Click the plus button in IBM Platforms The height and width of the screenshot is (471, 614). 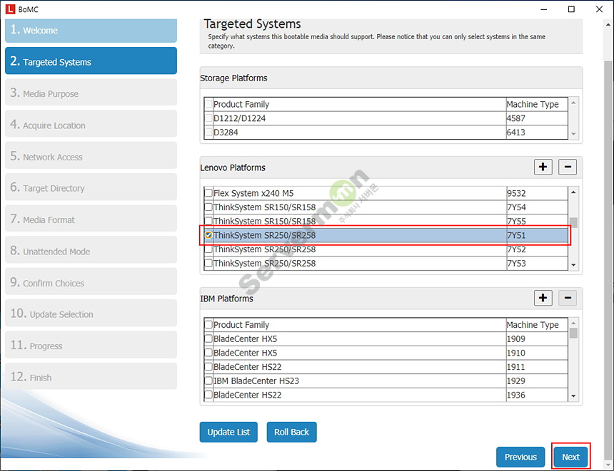coord(543,298)
